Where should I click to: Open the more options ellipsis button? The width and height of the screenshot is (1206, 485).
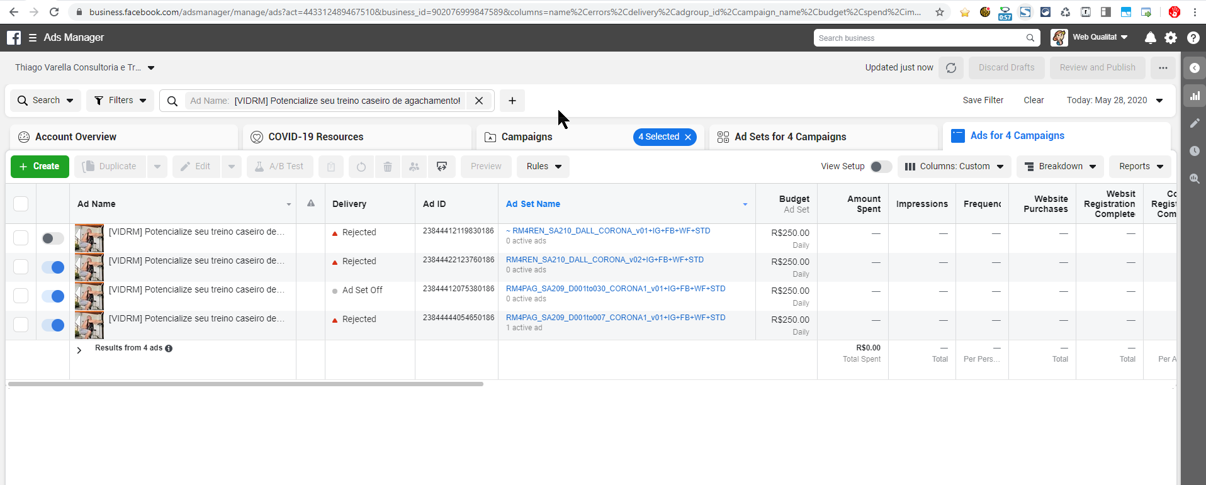[1163, 68]
